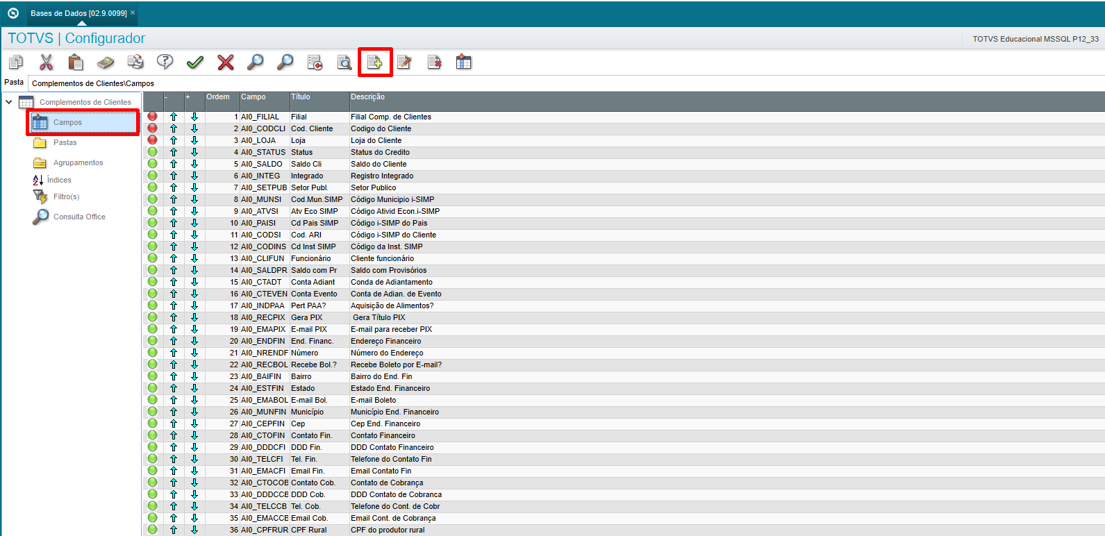
Task: Add a new field with the plus document icon
Action: (375, 62)
